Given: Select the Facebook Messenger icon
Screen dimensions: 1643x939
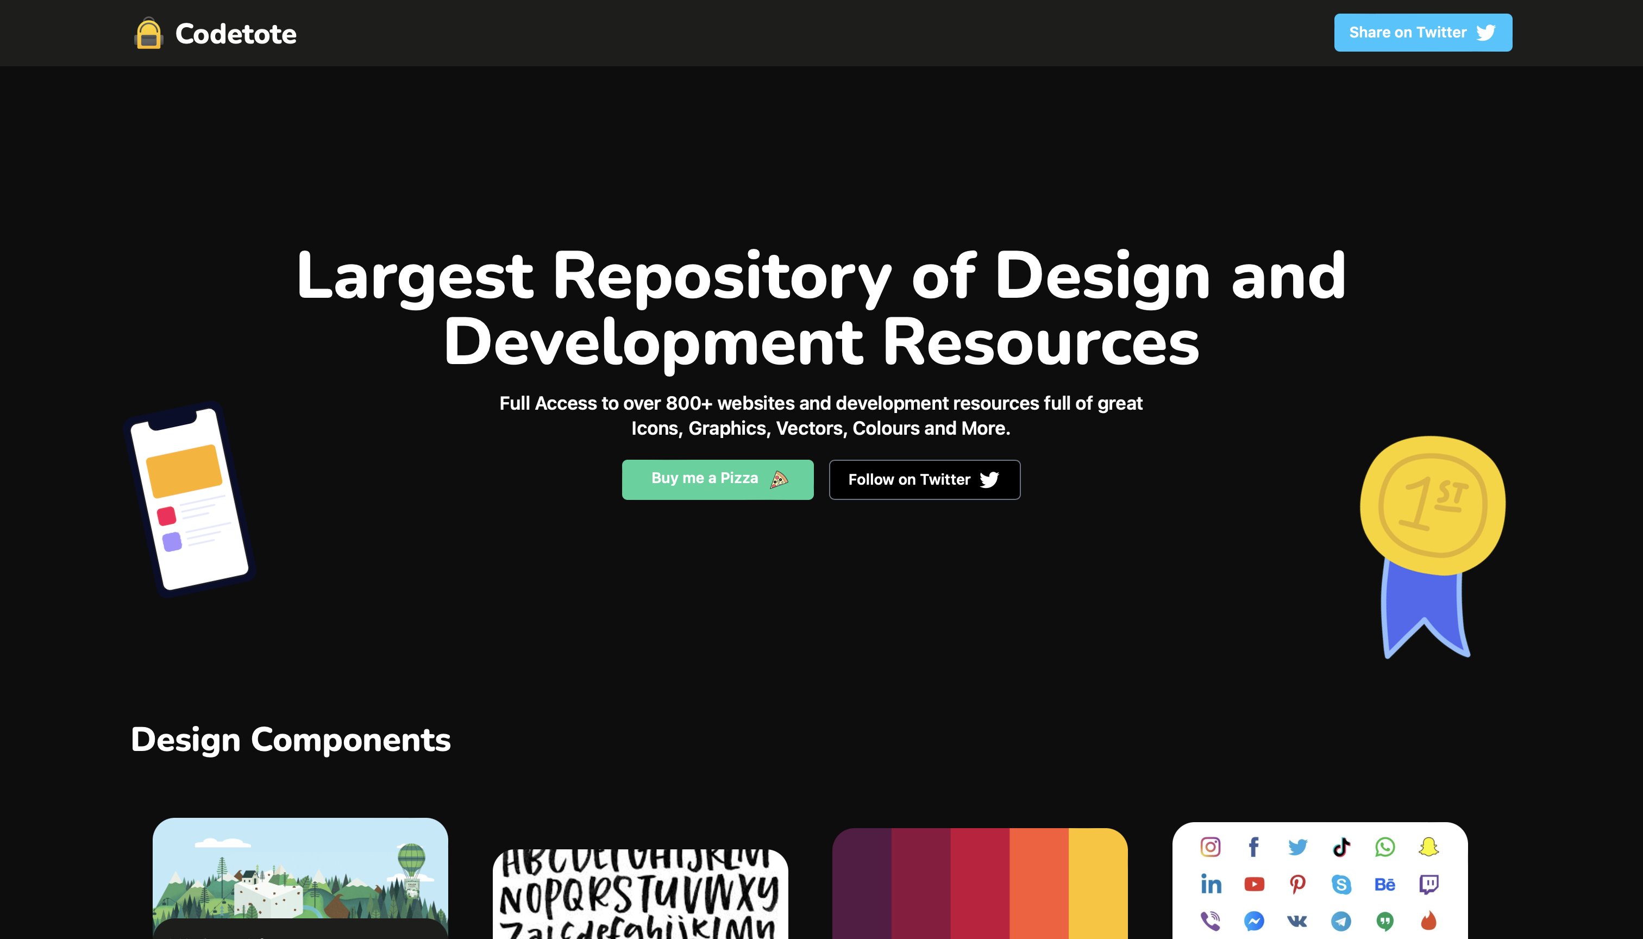Looking at the screenshot, I should click(x=1253, y=921).
